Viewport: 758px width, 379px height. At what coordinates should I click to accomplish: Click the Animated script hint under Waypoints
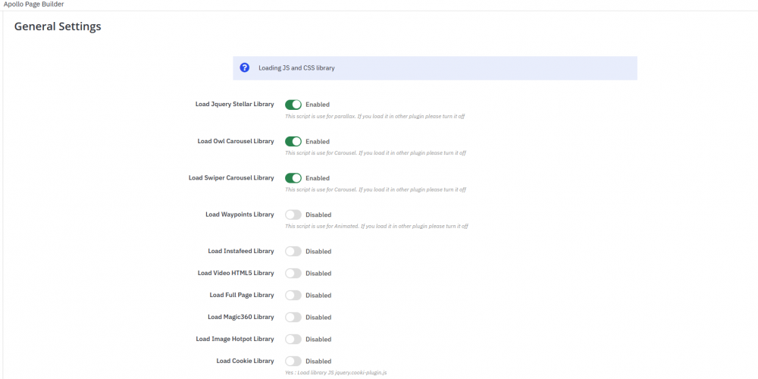coord(377,226)
